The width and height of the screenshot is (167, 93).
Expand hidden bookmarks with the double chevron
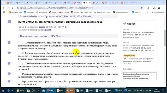click(147, 12)
